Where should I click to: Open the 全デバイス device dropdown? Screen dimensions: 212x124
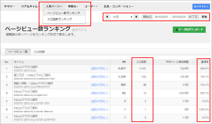coord(201,7)
